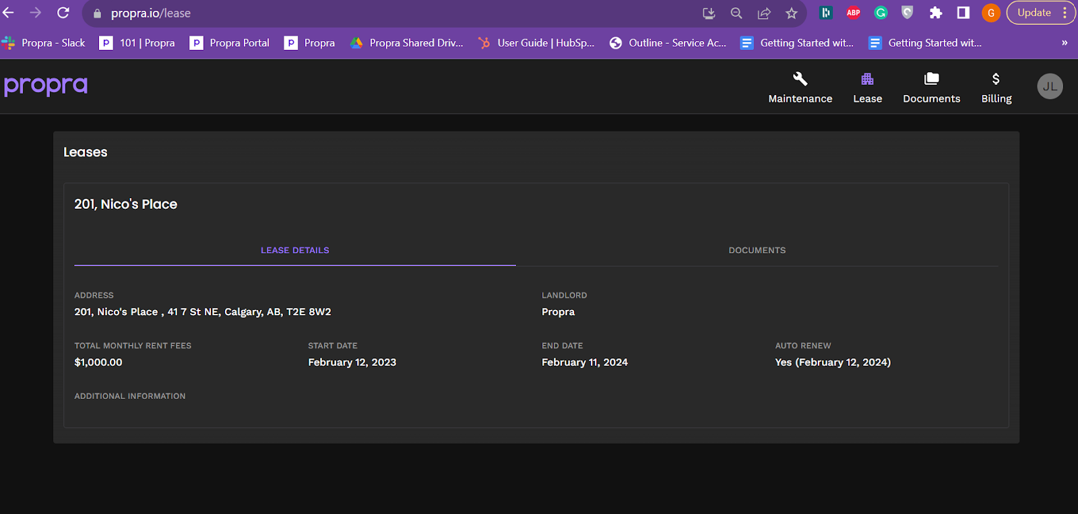Click the 201, Nico's Place heading
This screenshot has width=1078, height=514.
[x=126, y=204]
